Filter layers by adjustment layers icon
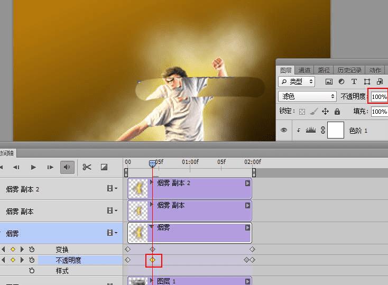The width and height of the screenshot is (388, 285). [x=341, y=81]
